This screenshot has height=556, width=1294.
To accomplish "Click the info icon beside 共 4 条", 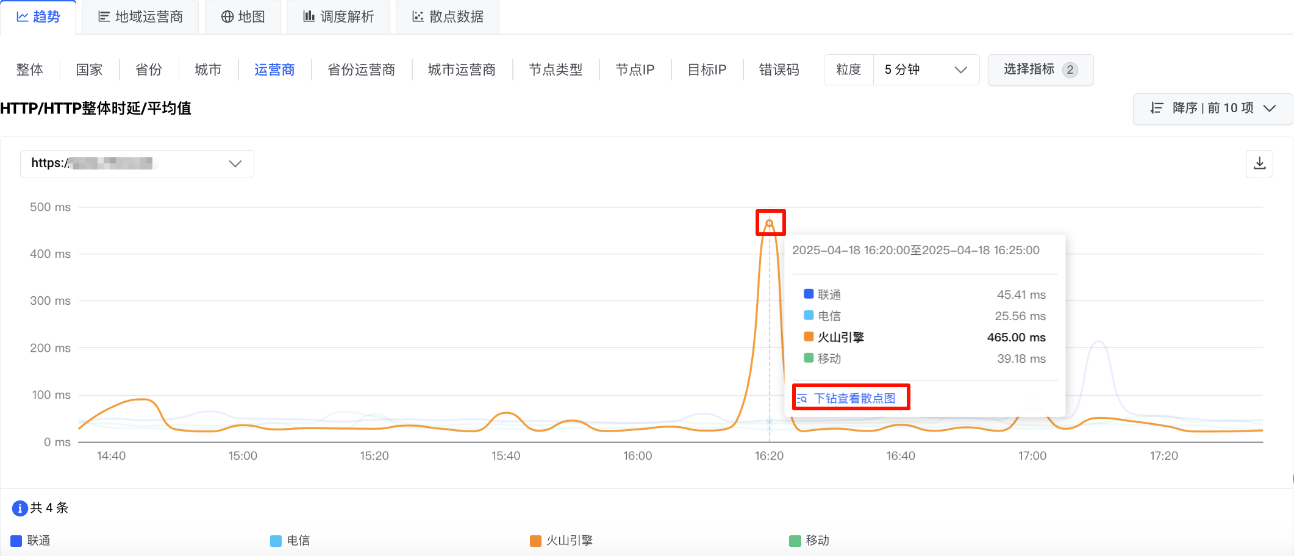I will tap(20, 508).
